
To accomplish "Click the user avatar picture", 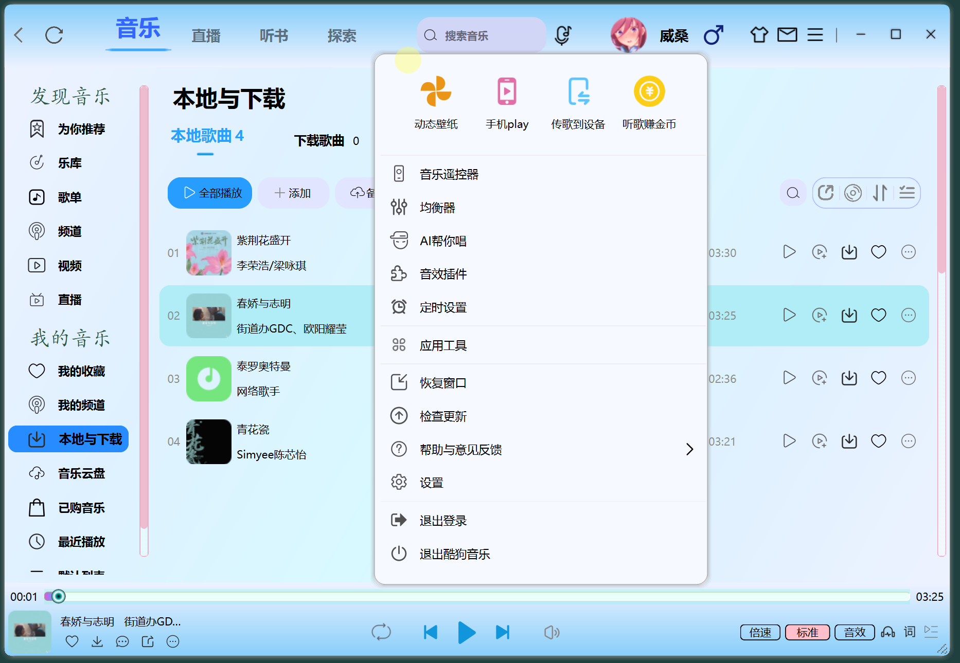I will pos(628,35).
